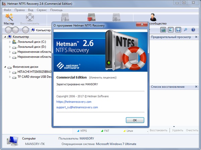Viewport: 201px width, 150px height.
Task: Click the floppy save icon in toolbar
Action: pyautogui.click(x=178, y=30)
